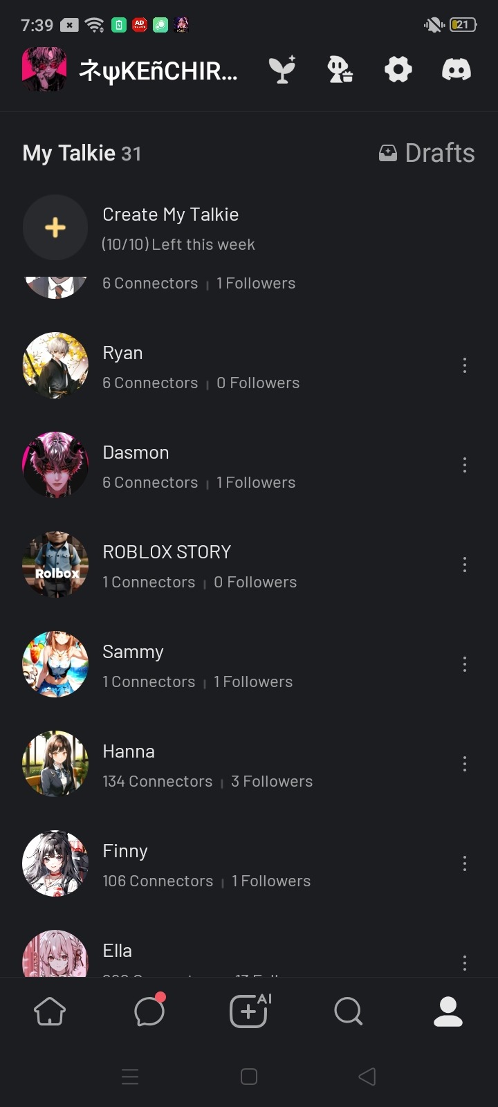Tap the user profile avatar in header
Viewport: 498px width, 1107px height.
44,69
